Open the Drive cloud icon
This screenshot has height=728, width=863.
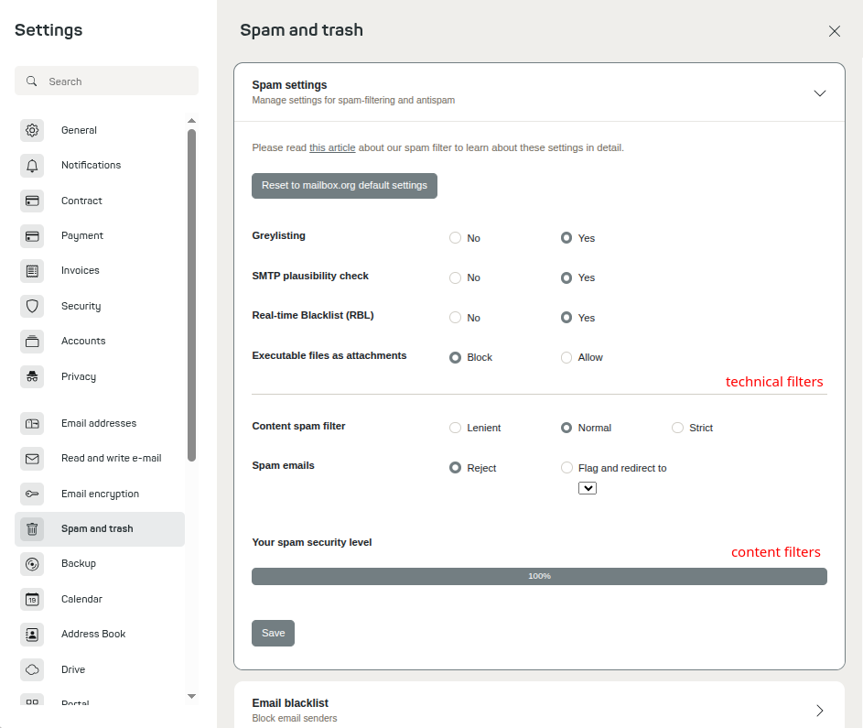click(x=32, y=669)
